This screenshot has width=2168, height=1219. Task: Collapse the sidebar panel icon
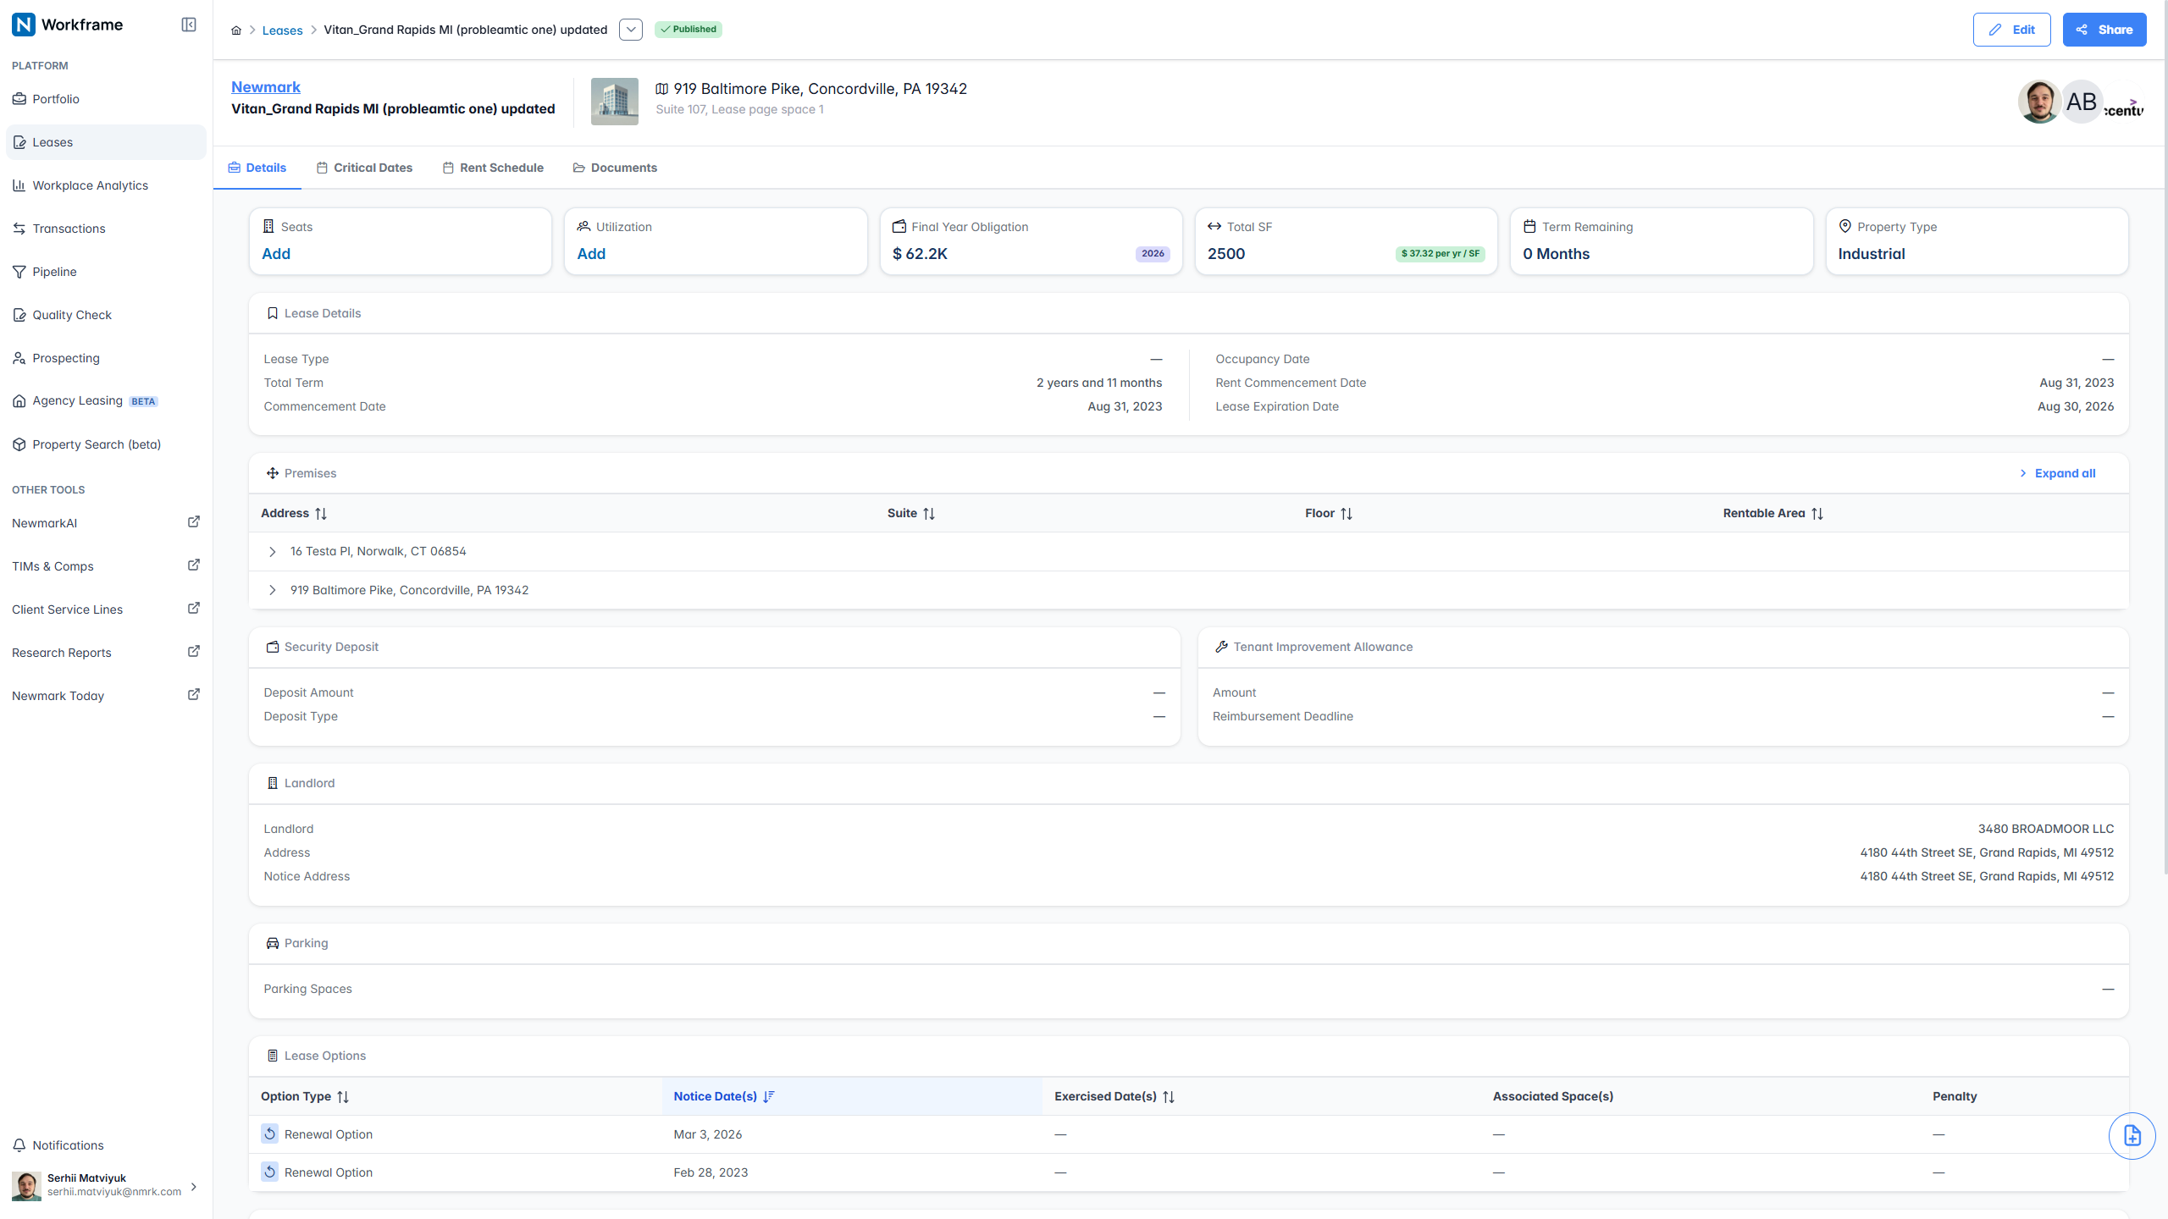pyautogui.click(x=189, y=25)
